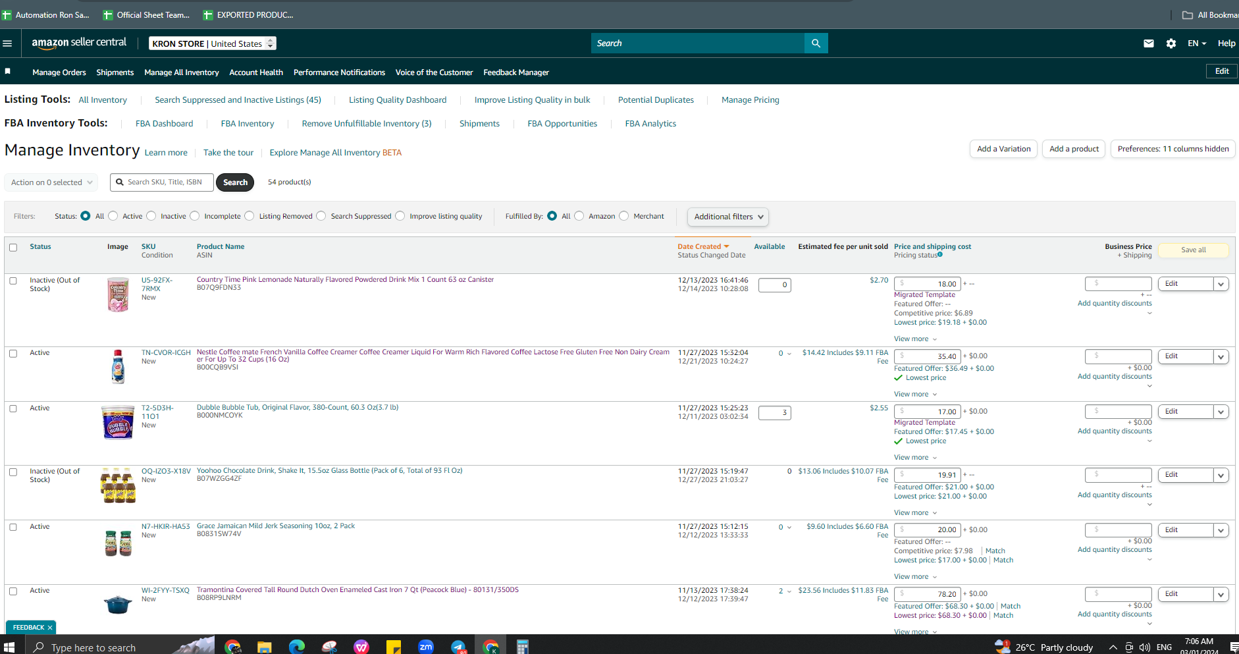This screenshot has width=1239, height=654.
Task: Open Manage Orders menu item
Action: click(x=59, y=72)
